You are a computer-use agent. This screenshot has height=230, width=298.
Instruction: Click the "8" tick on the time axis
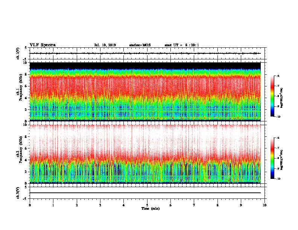point(217,205)
